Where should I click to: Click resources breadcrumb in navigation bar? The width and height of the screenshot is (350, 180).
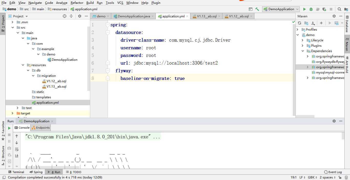pyautogui.click(x=57, y=9)
